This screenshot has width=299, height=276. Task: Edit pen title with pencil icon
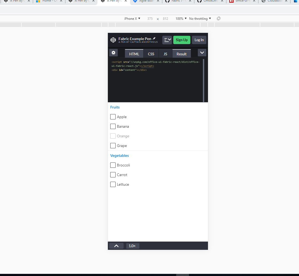[x=154, y=38]
